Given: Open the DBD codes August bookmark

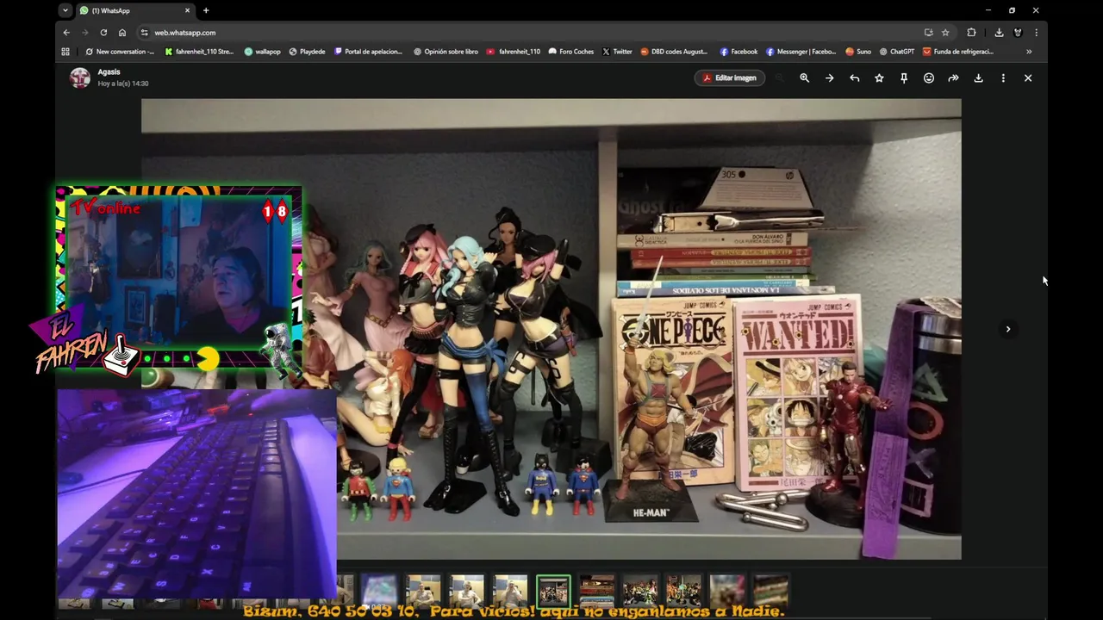Looking at the screenshot, I should [x=674, y=52].
